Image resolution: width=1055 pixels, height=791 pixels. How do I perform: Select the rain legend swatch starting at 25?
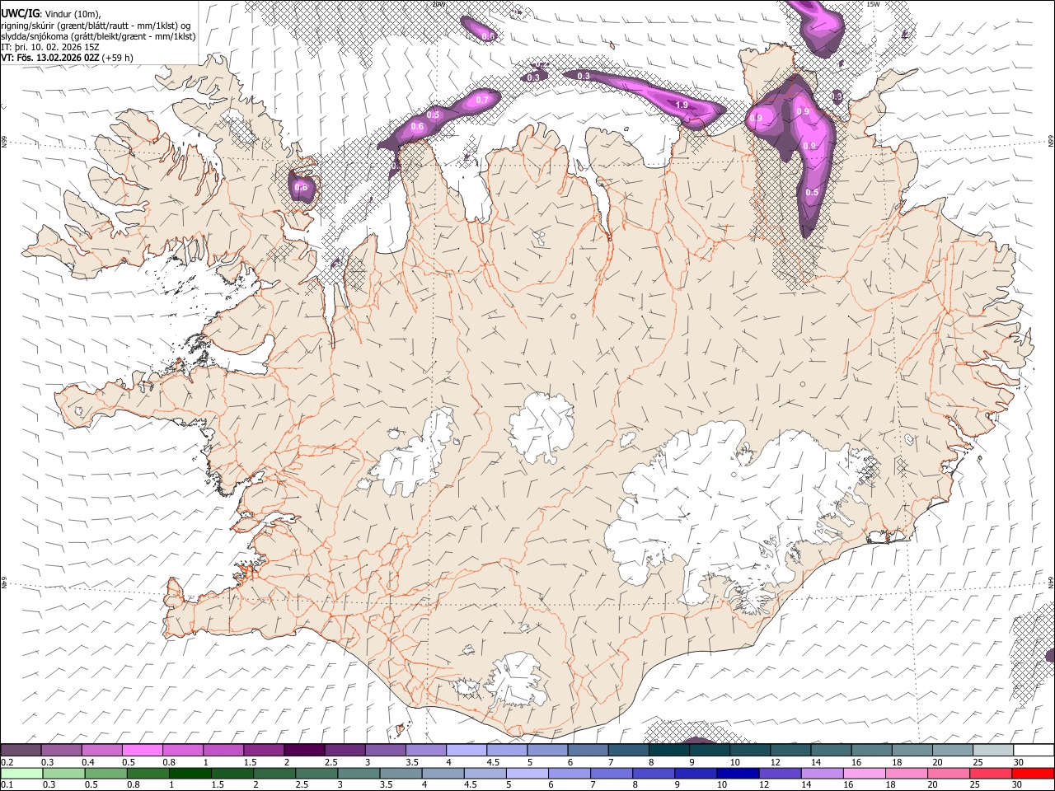click(990, 773)
